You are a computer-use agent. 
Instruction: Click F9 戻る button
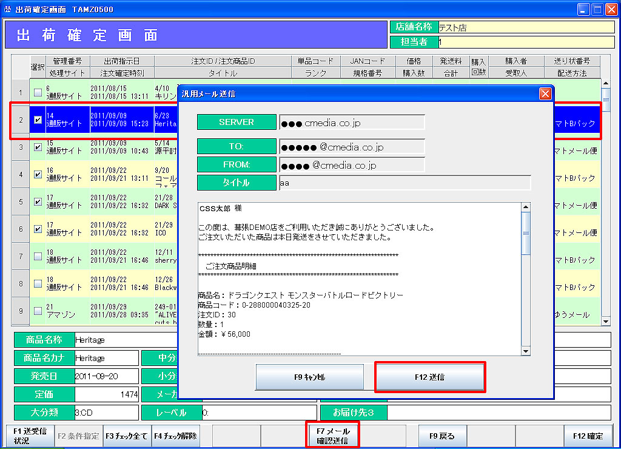[x=442, y=436]
